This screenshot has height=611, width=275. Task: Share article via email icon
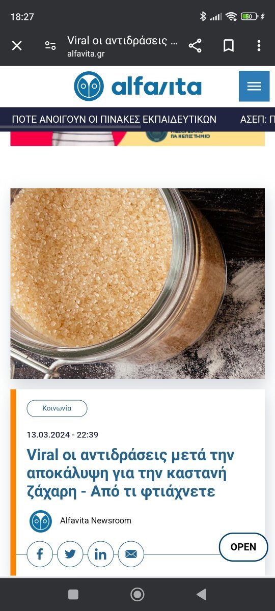[x=131, y=554]
